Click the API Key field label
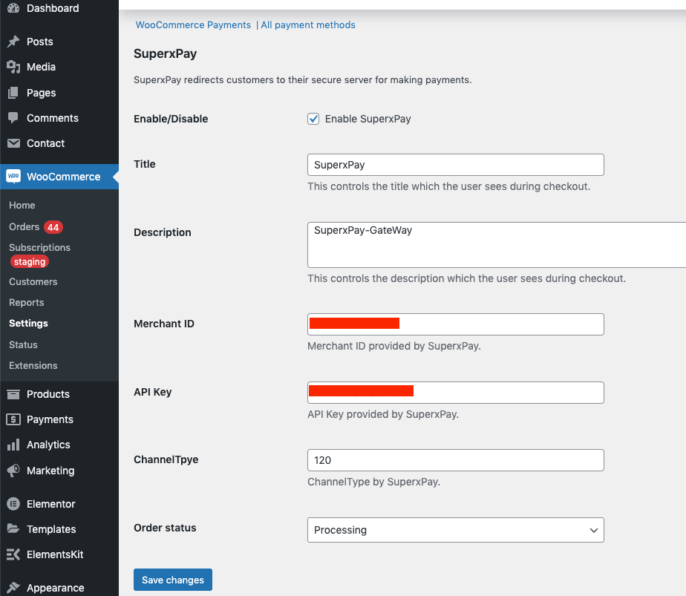 [153, 392]
